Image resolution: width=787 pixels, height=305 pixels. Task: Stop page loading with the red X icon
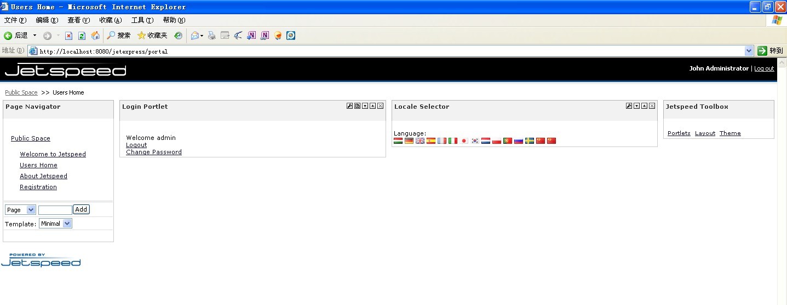68,36
